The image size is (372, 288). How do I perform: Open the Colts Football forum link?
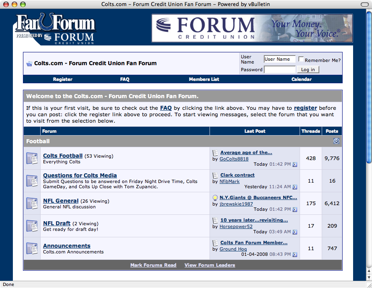[x=63, y=156]
